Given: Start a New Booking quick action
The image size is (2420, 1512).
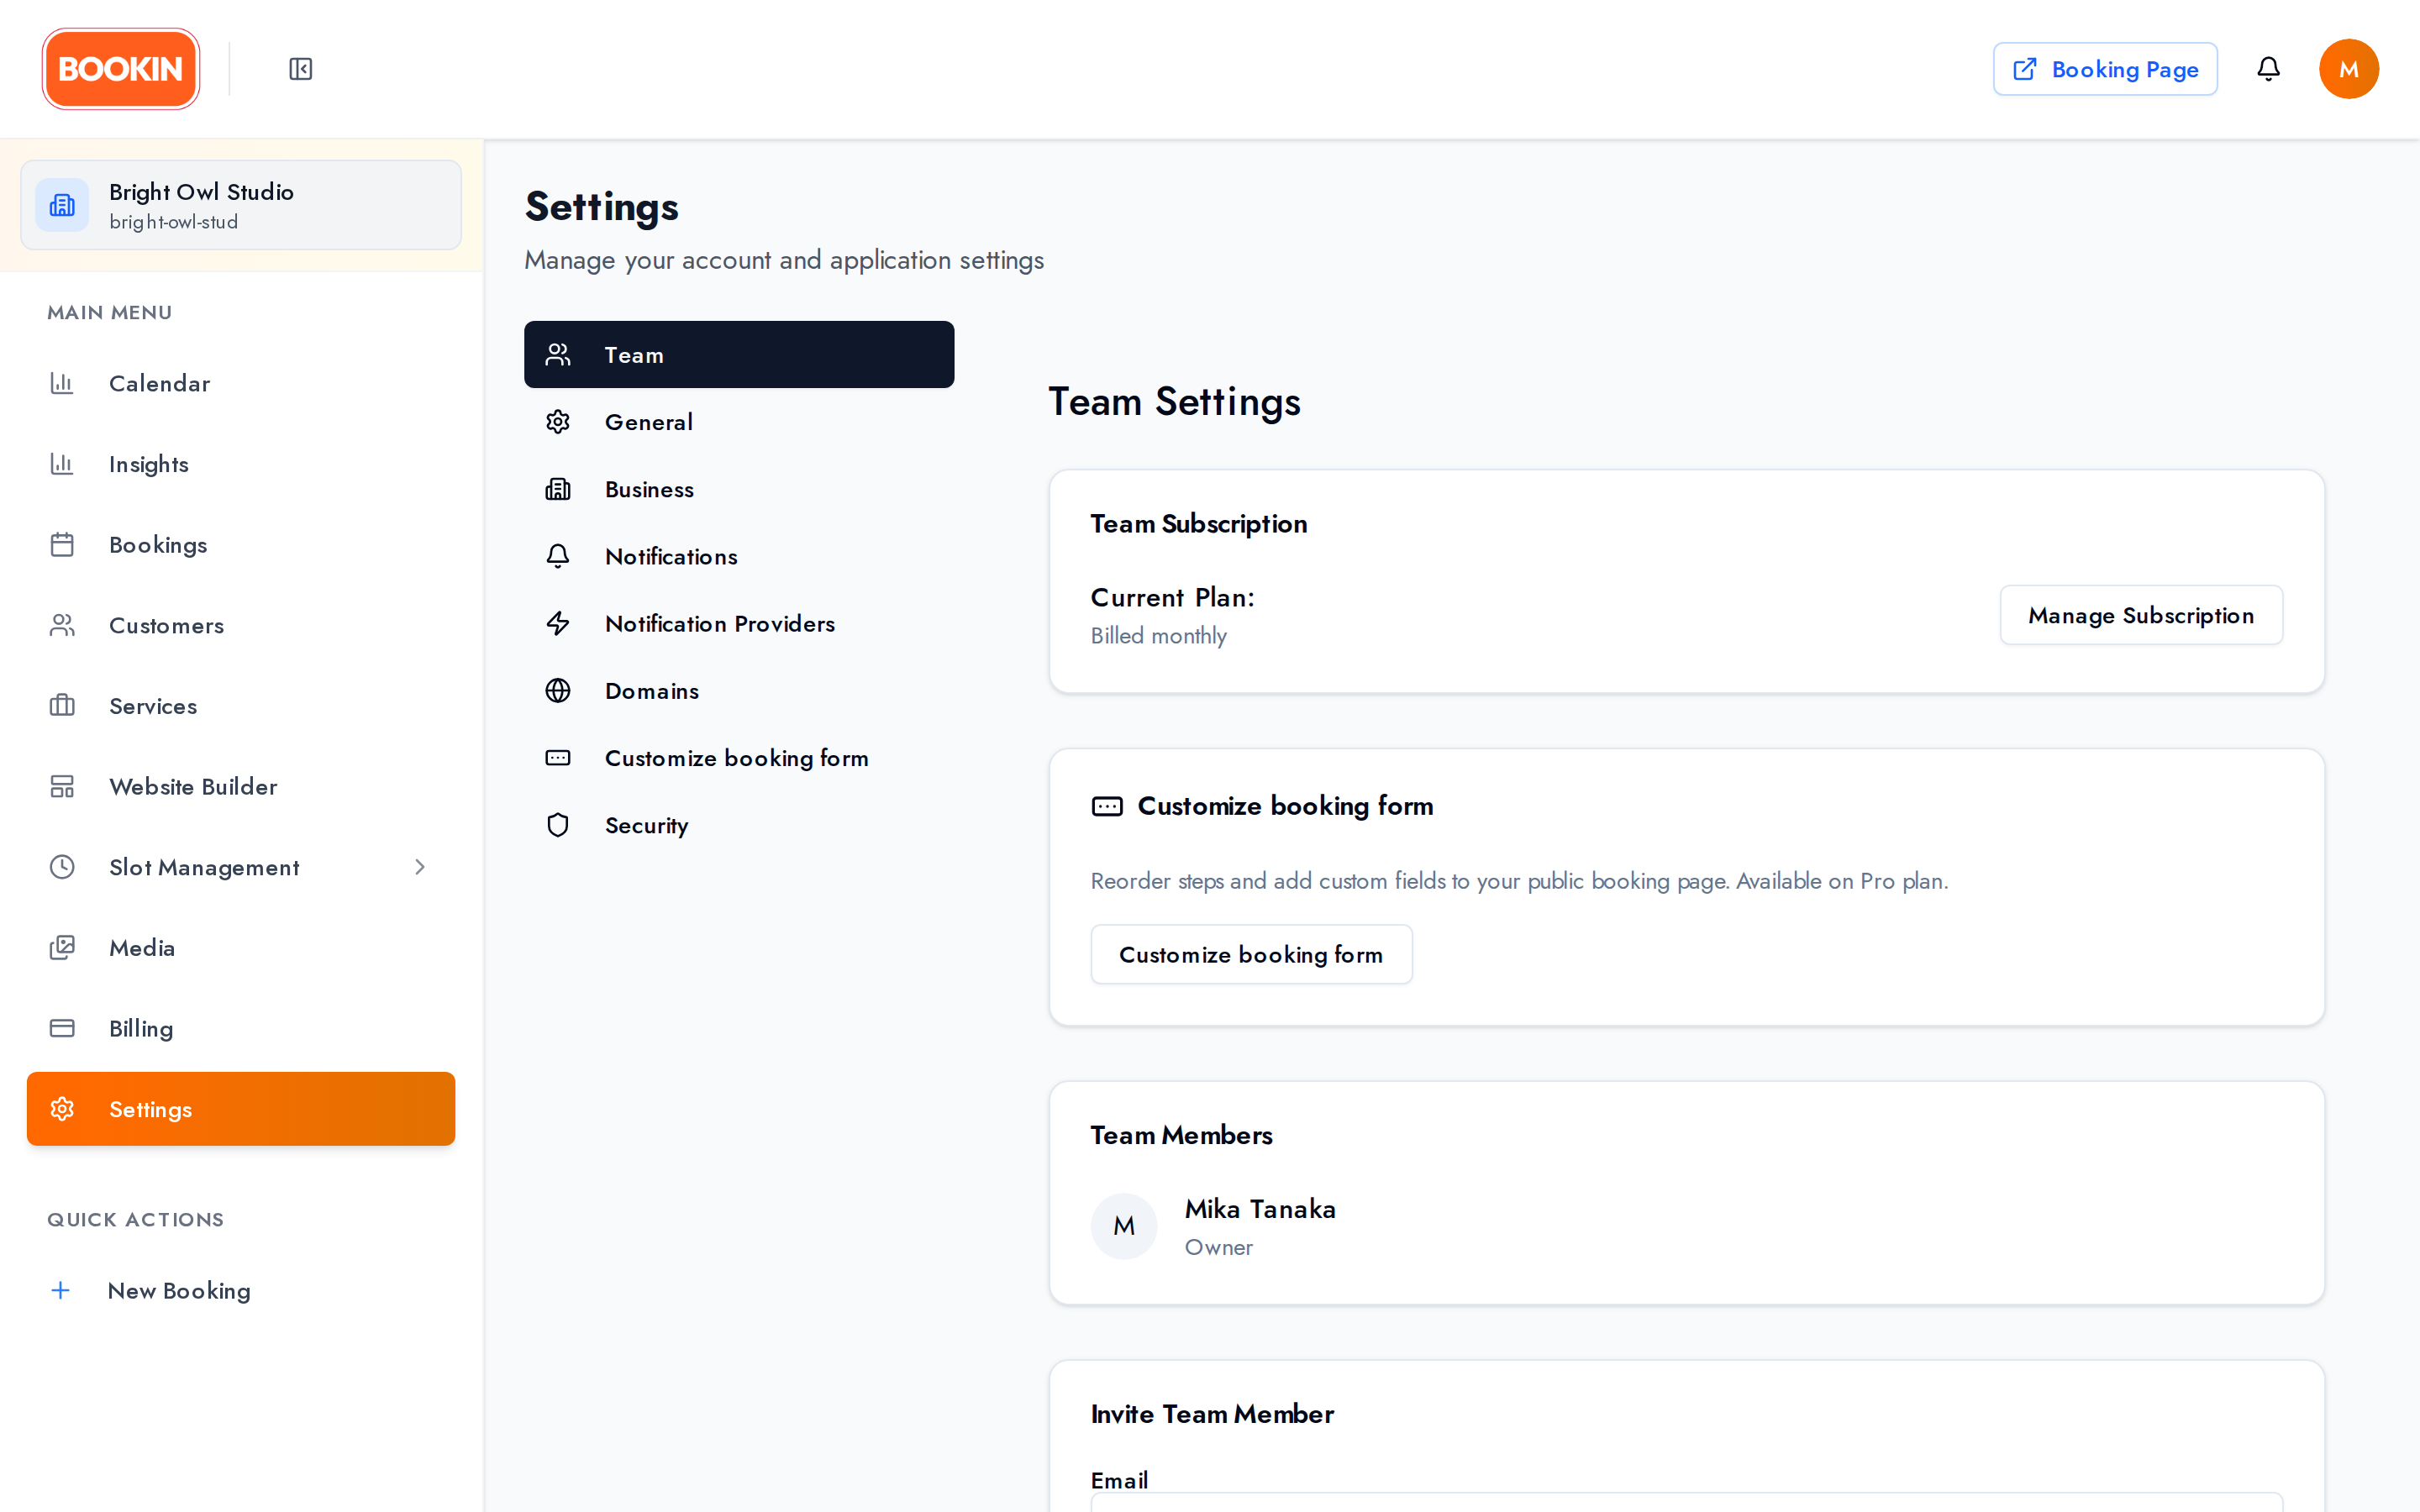Looking at the screenshot, I should [x=241, y=1290].
